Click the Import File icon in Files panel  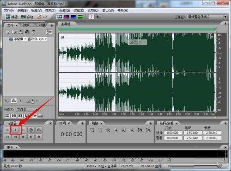(7, 32)
